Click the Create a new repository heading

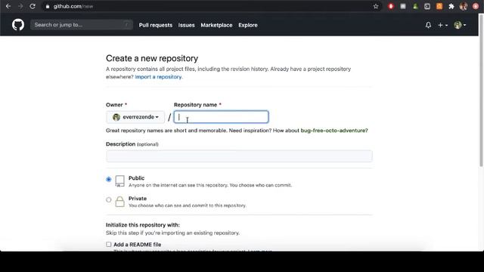coord(152,58)
